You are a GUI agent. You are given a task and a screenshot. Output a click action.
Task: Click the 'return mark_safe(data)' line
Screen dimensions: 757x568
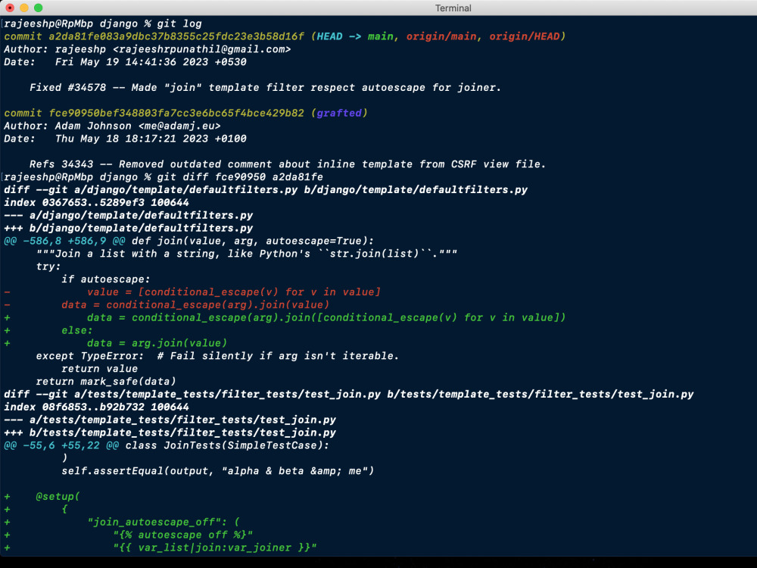point(106,382)
